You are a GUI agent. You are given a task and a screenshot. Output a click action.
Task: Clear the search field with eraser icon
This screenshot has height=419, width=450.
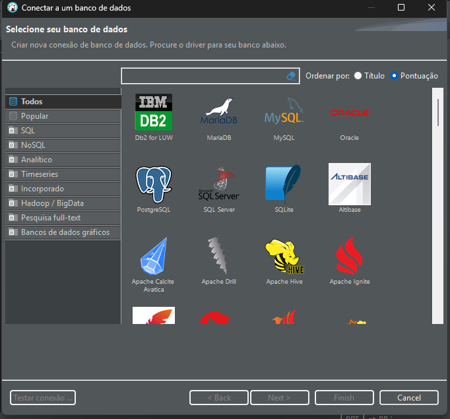pos(291,76)
